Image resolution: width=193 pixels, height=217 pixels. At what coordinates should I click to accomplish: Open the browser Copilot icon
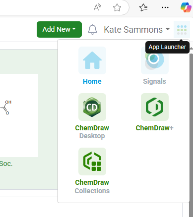click(186, 7)
